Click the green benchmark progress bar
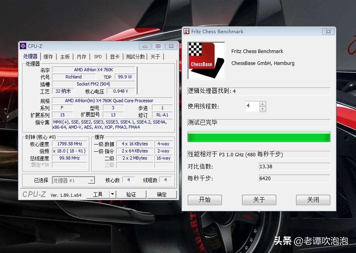 pos(259,136)
